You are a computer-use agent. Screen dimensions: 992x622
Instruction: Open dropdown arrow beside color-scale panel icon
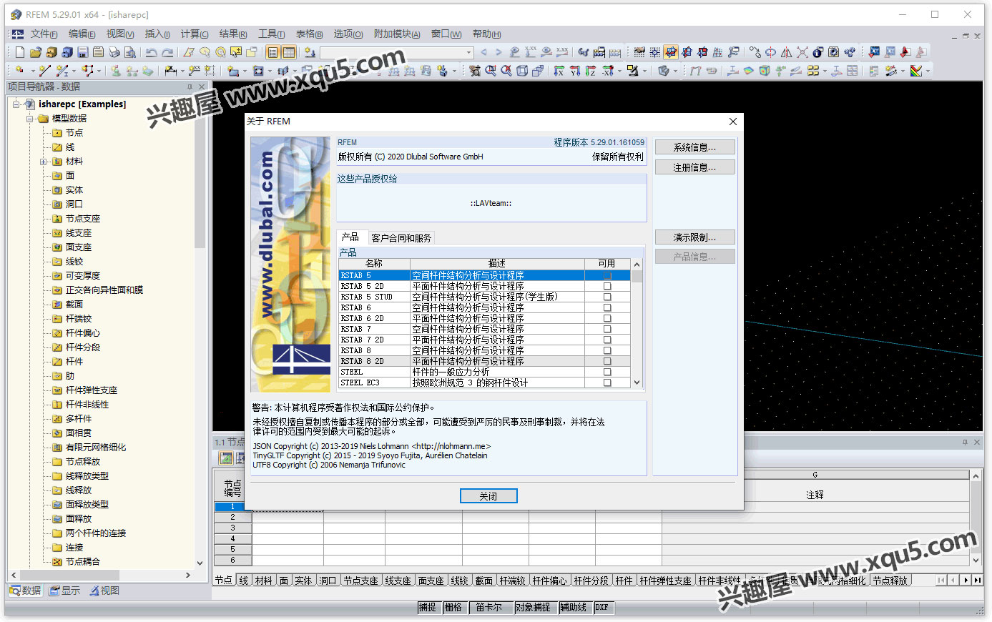928,71
